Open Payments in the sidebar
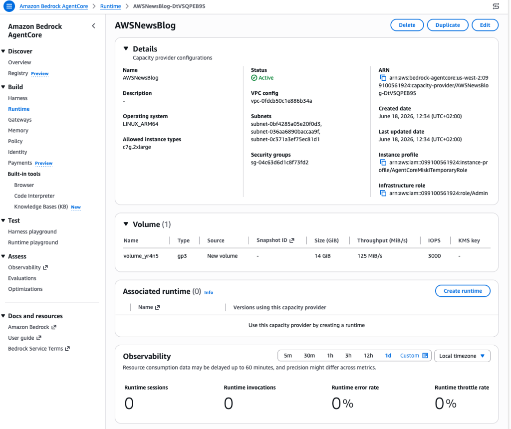The width and height of the screenshot is (511, 429). pyautogui.click(x=20, y=163)
